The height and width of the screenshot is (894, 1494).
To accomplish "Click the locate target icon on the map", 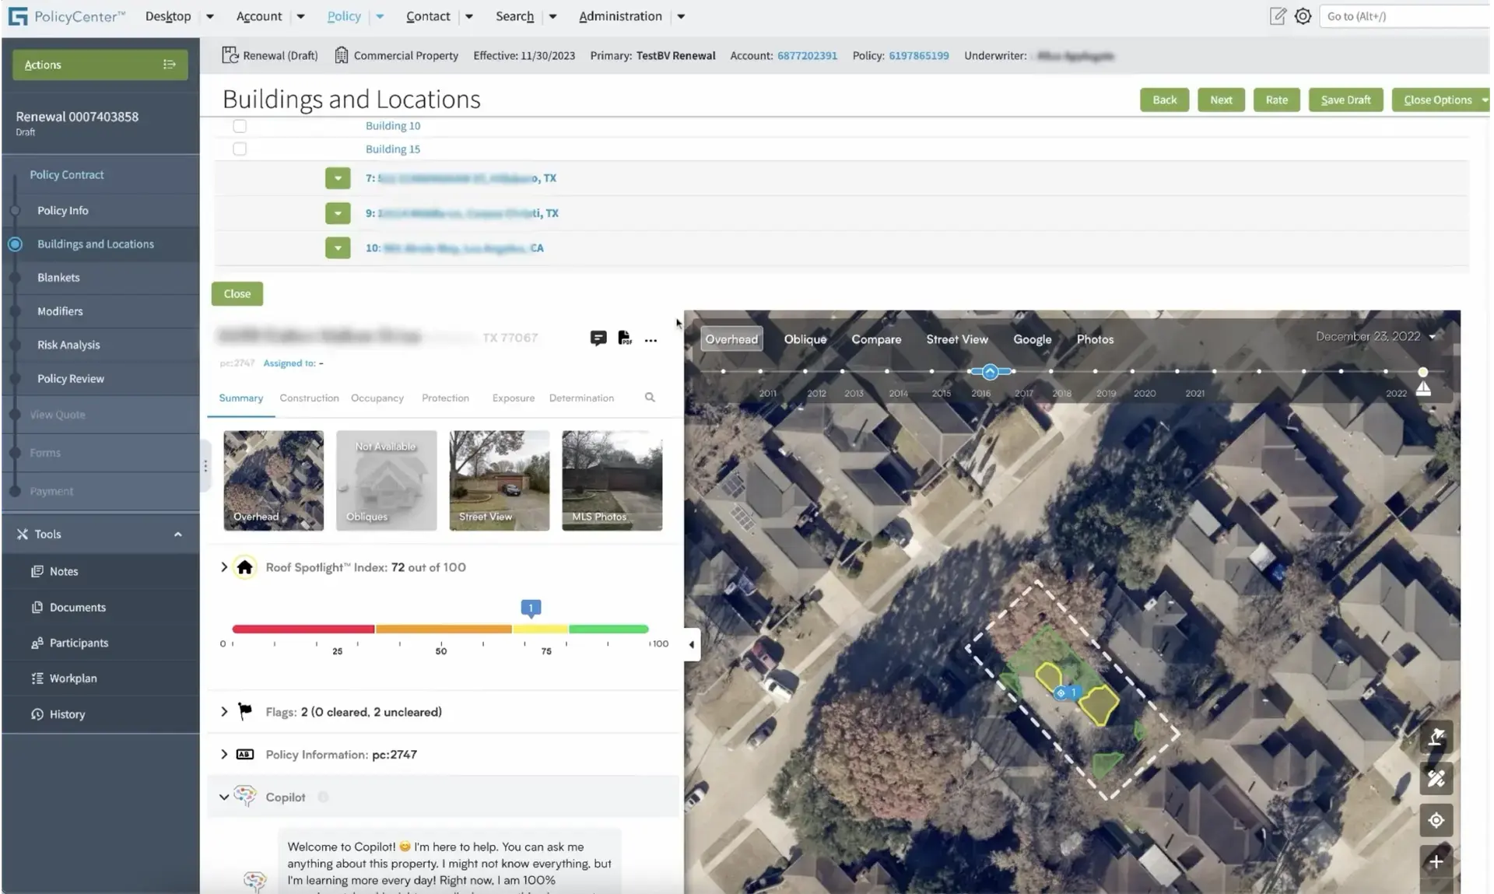I will point(1436,820).
